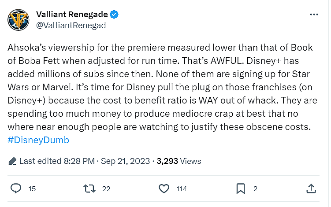Click the blue verified checkmark badge
331x207 pixels.
tap(115, 15)
